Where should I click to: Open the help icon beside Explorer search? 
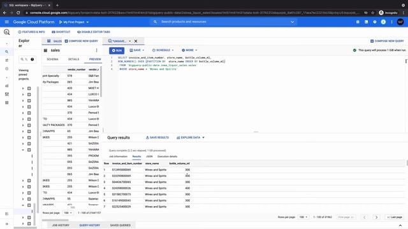click(33, 59)
